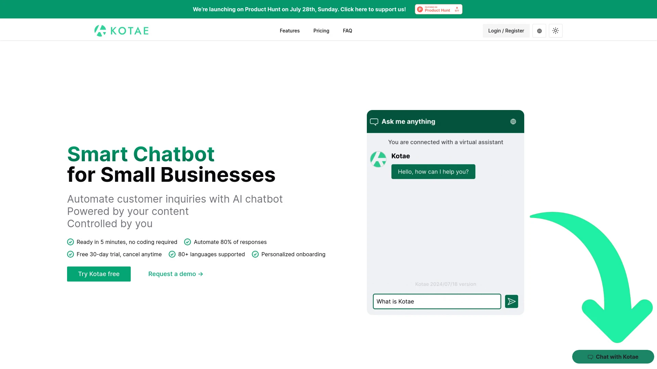
Task: Click the Try Kotae free button
Action: pos(99,274)
